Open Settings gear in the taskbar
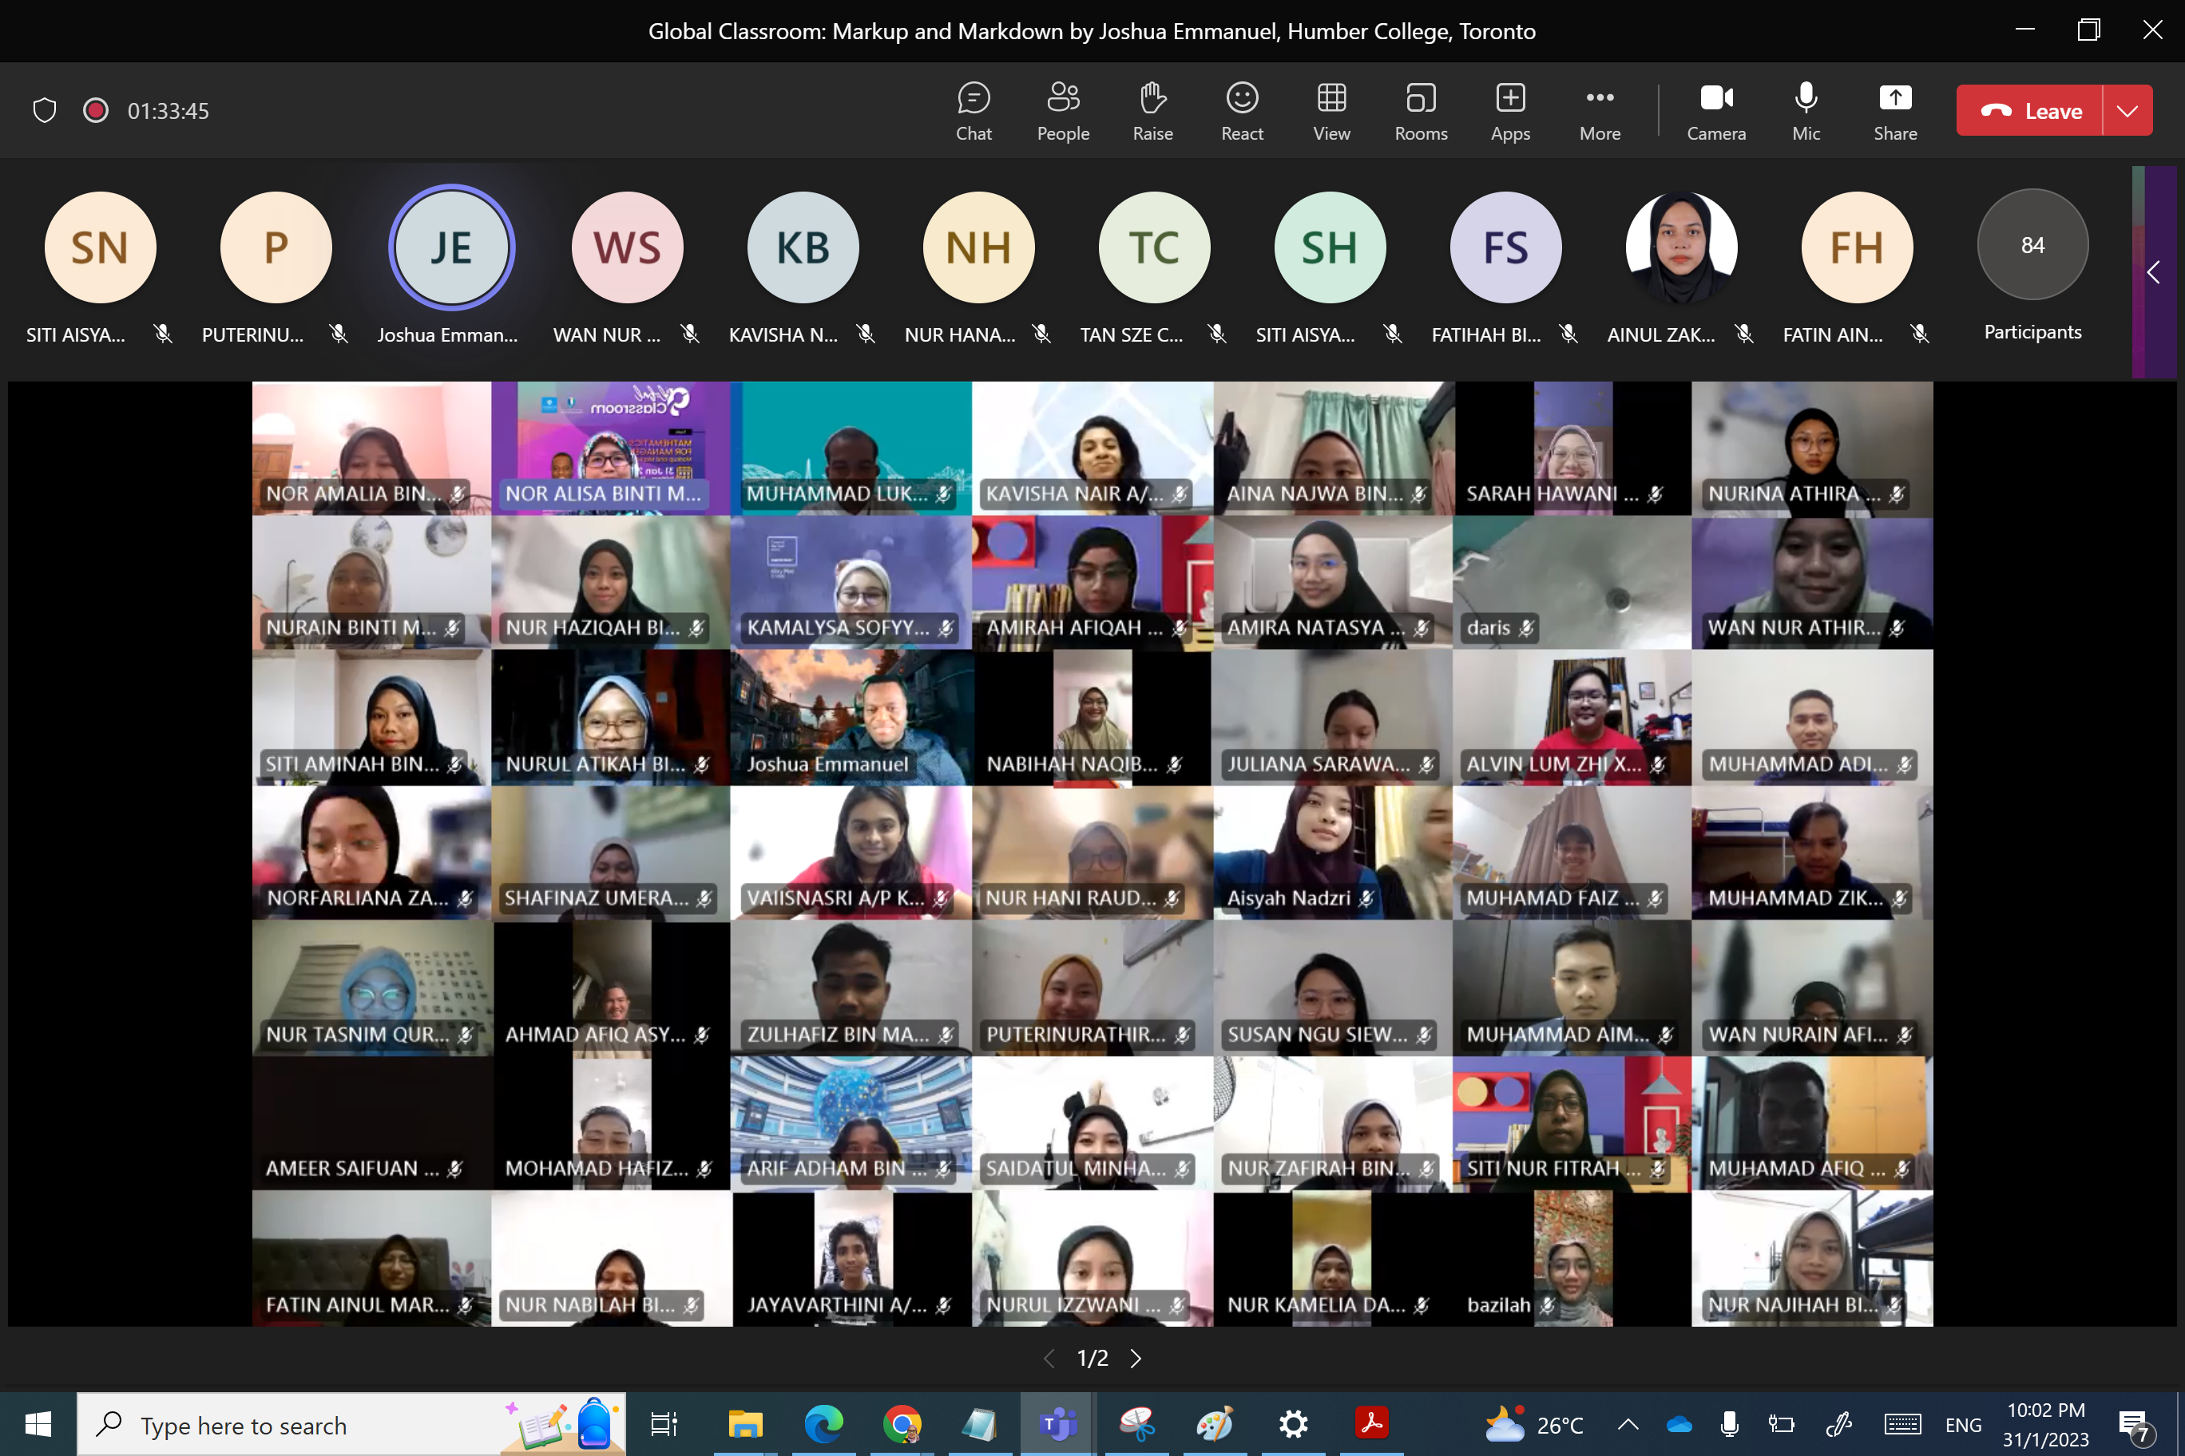Image resolution: width=2185 pixels, height=1456 pixels. (1293, 1424)
